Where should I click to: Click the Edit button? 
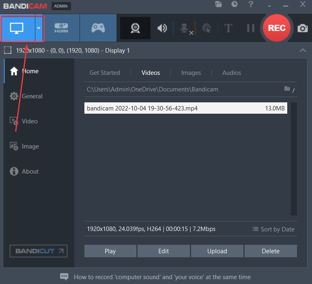pos(164,251)
